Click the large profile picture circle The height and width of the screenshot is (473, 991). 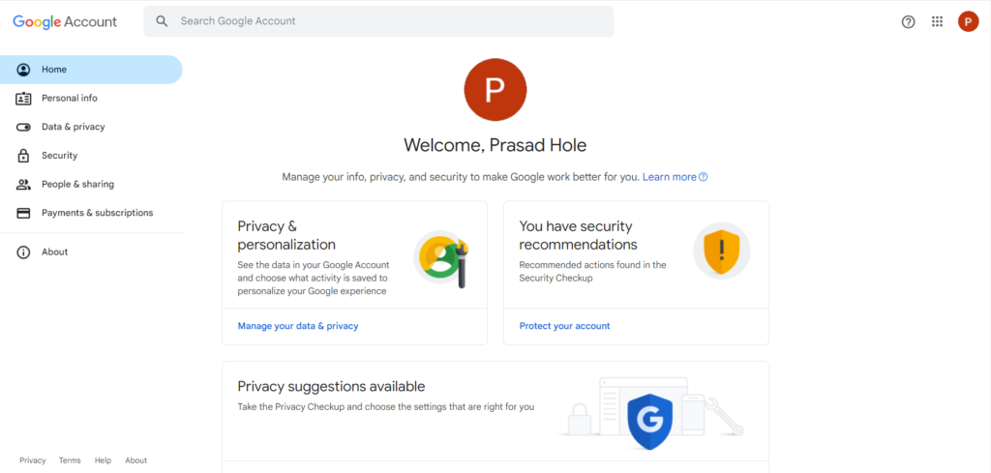click(x=495, y=89)
